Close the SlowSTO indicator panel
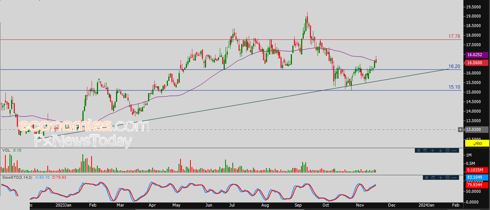 426,178
